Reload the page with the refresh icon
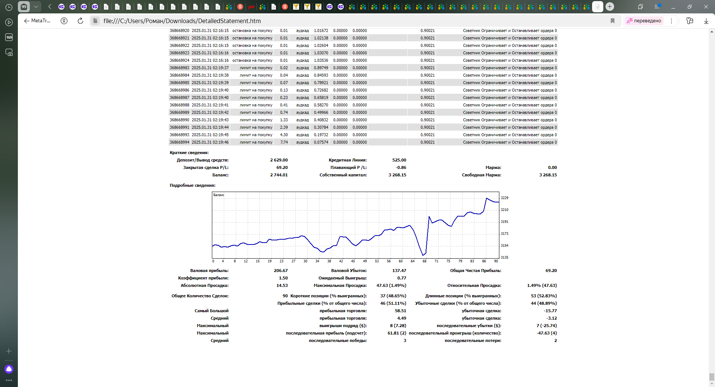 coord(80,21)
